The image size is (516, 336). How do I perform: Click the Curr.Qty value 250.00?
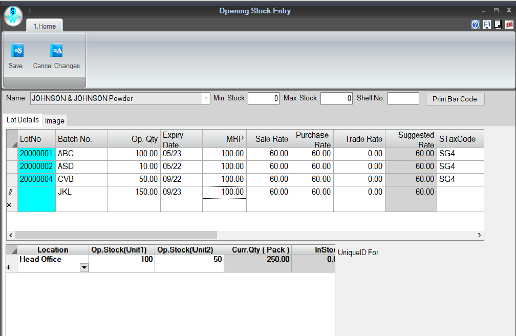(x=257, y=259)
